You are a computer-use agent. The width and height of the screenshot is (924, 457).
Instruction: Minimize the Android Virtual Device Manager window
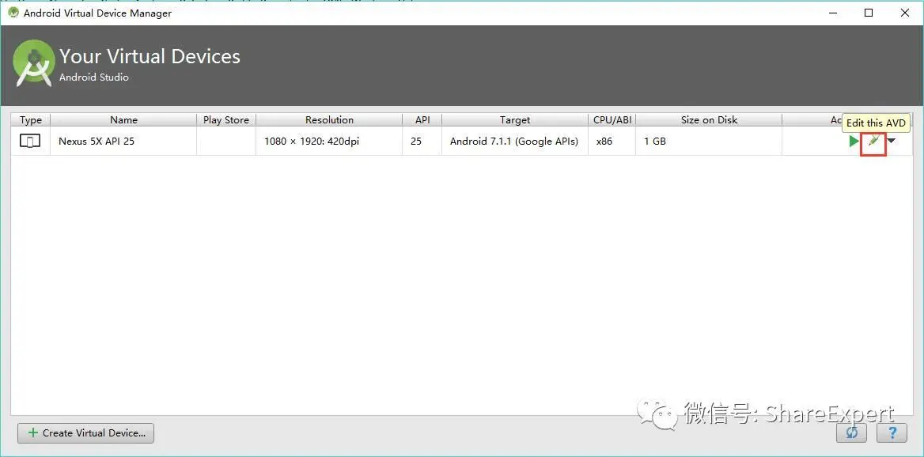pos(833,13)
